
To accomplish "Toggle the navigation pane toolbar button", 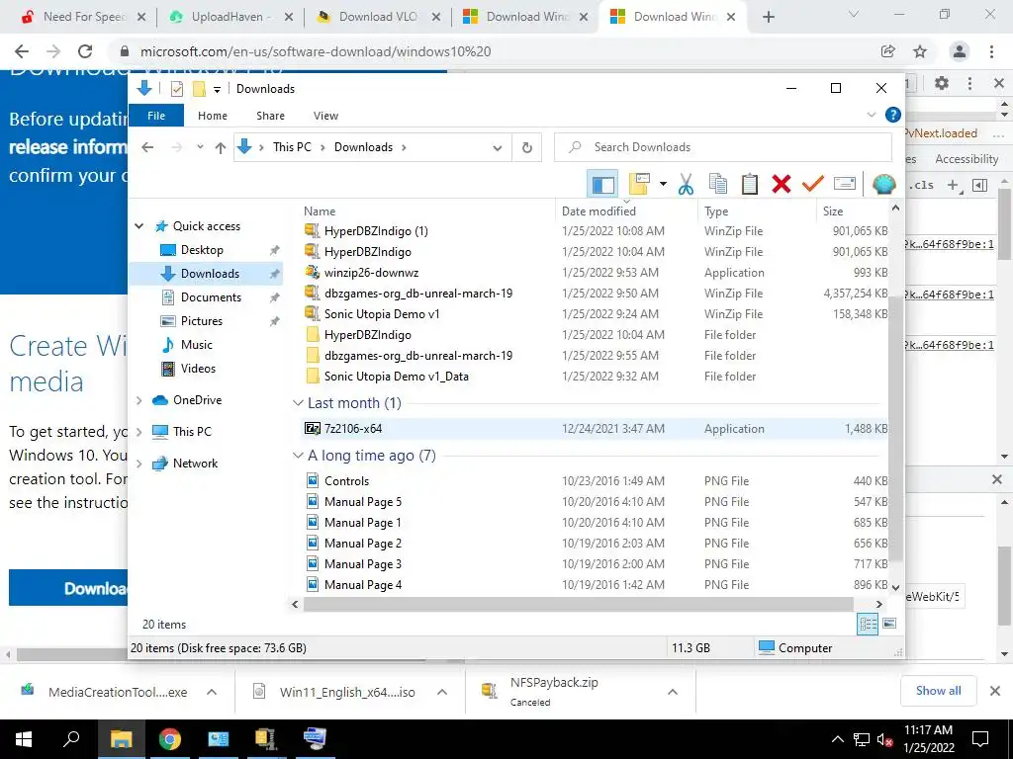I will coord(602,184).
